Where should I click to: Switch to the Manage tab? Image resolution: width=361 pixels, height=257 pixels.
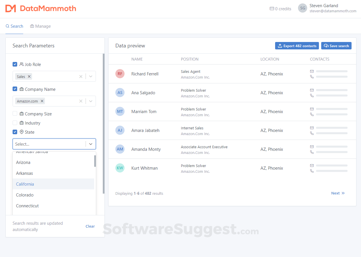click(40, 26)
